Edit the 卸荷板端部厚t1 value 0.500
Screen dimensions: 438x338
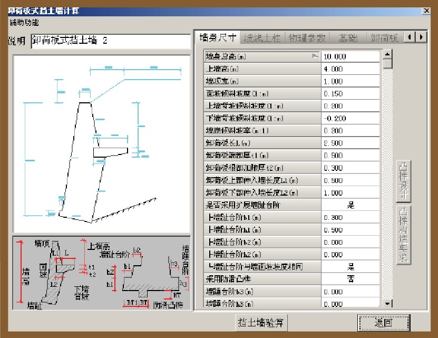[351, 155]
